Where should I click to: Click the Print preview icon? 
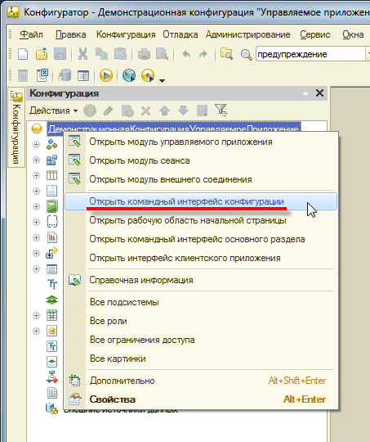(x=162, y=54)
